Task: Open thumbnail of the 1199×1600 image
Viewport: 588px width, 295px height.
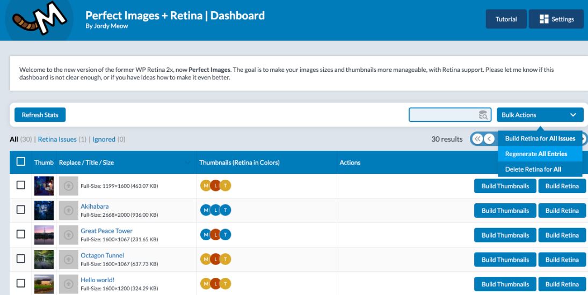Action: (x=44, y=186)
